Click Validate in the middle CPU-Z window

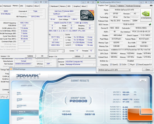click(x=78, y=56)
